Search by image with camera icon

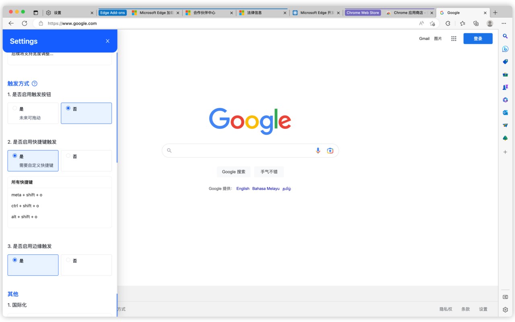pyautogui.click(x=330, y=151)
